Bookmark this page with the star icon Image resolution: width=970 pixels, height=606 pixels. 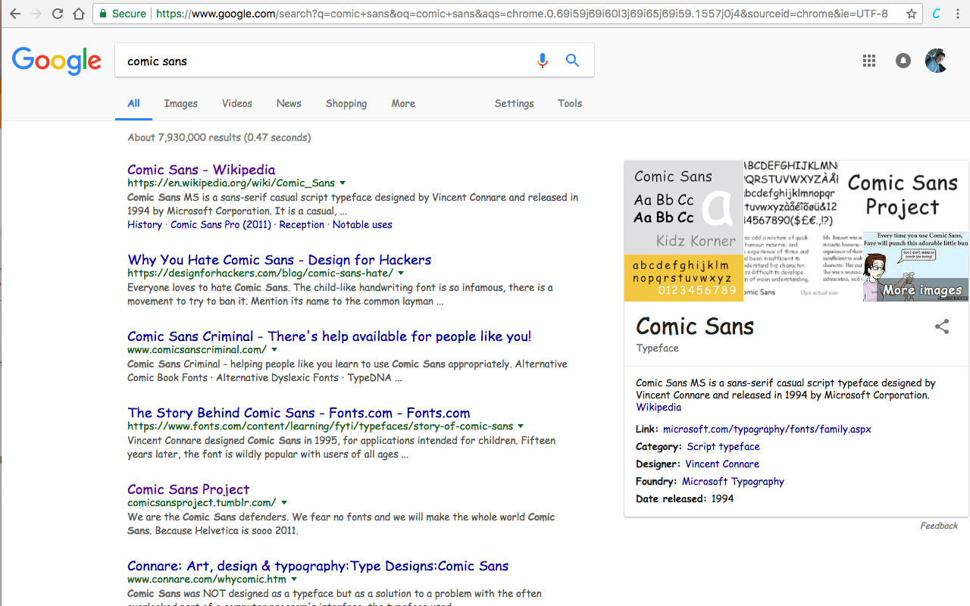pyautogui.click(x=912, y=14)
